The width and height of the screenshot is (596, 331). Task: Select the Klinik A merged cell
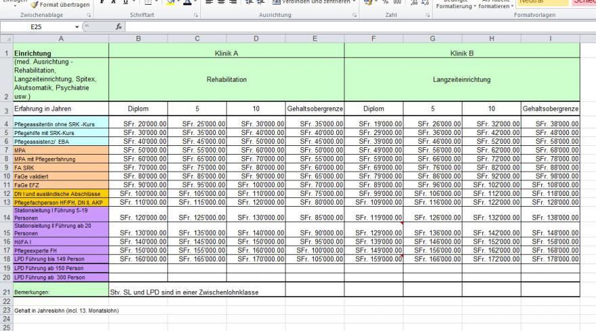[227, 51]
